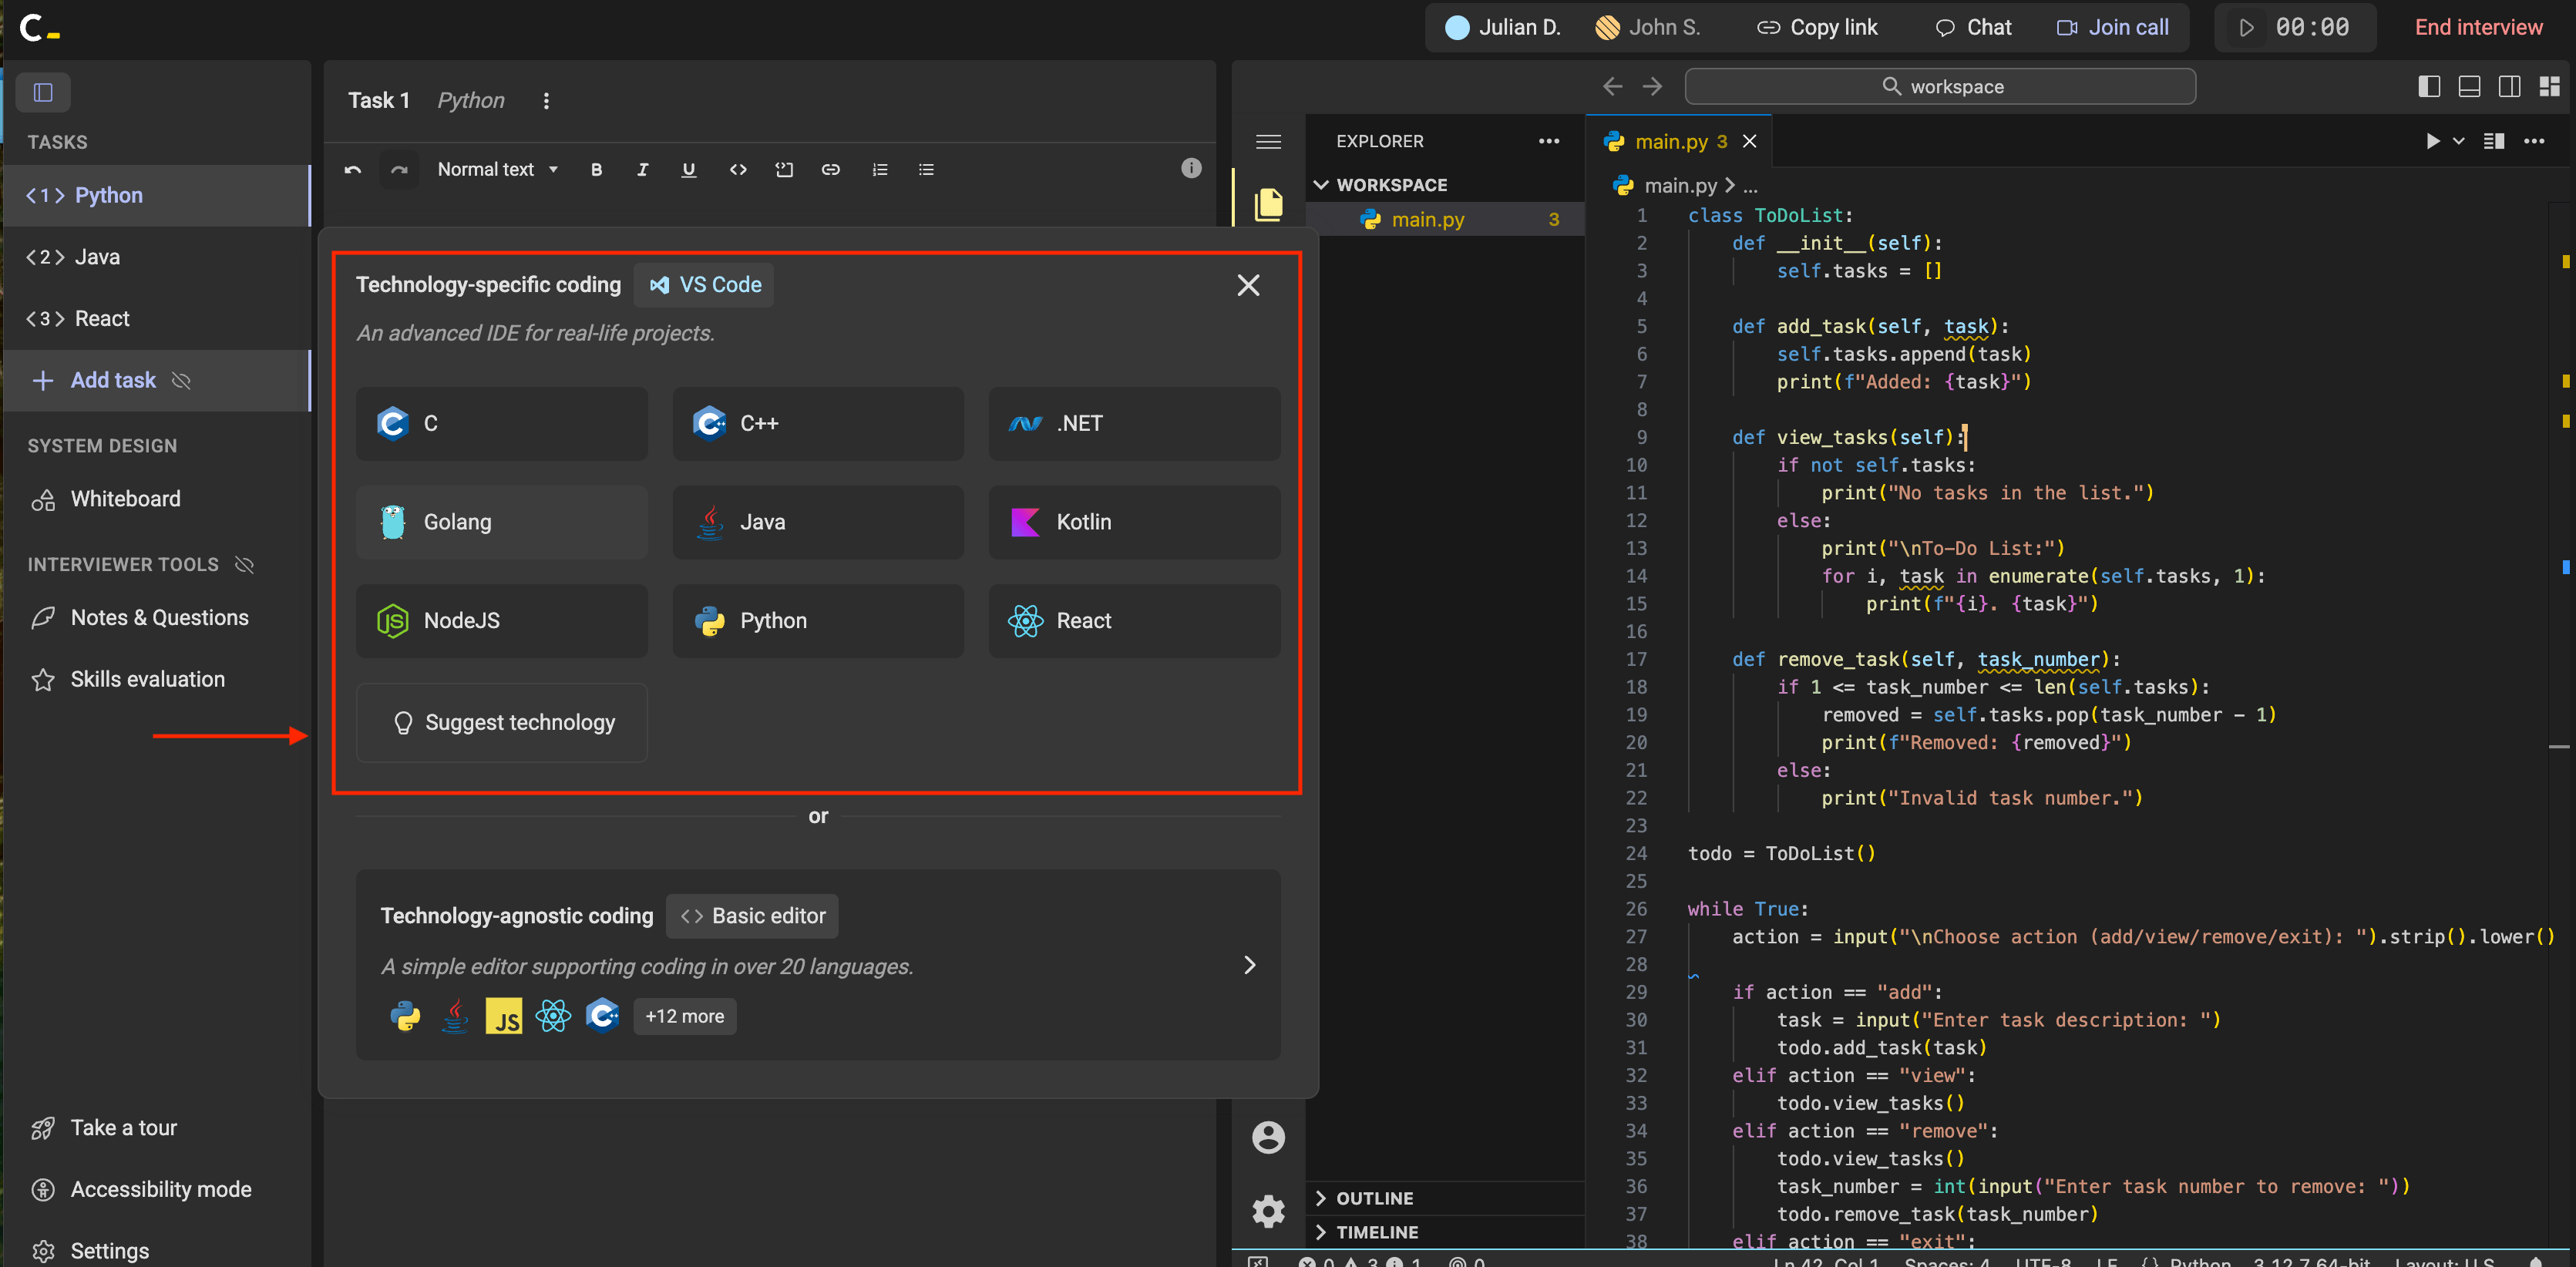Toggle bold formatting in task editor
The image size is (2576, 1267).
(x=596, y=170)
